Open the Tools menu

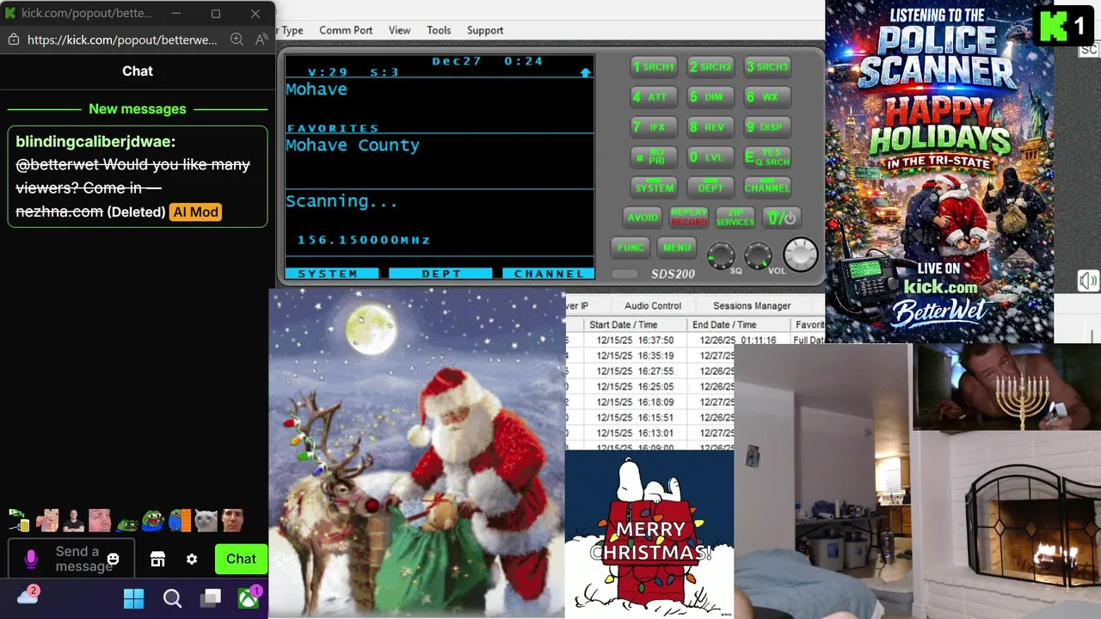pyautogui.click(x=439, y=30)
